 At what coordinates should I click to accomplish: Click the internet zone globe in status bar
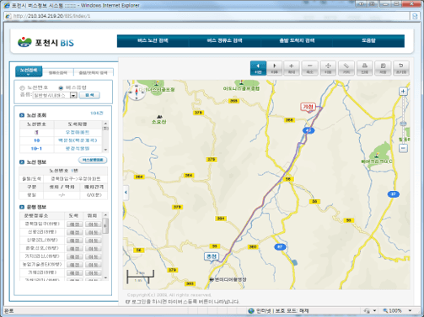point(251,310)
